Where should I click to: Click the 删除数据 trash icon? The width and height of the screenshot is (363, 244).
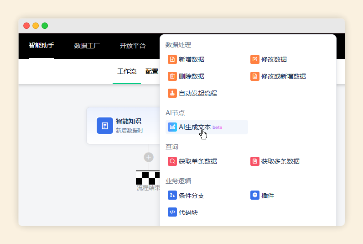pos(172,76)
